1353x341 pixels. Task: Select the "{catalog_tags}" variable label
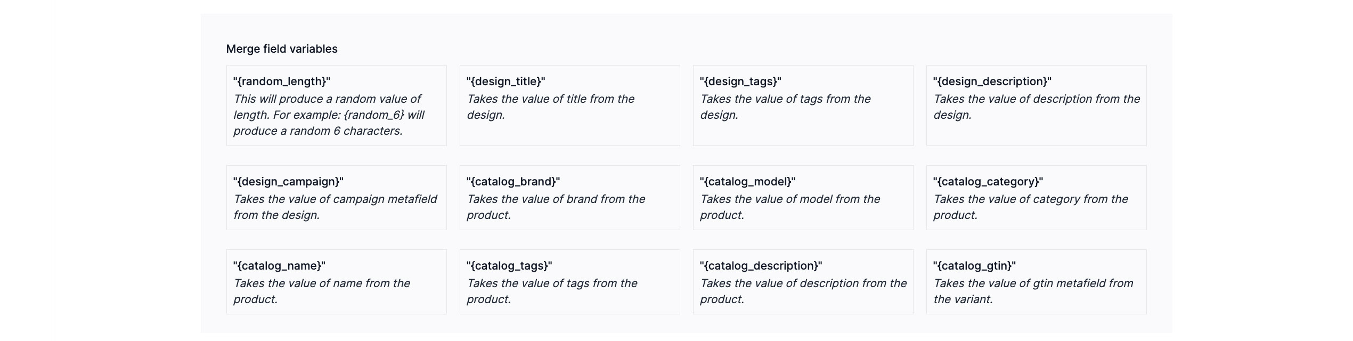click(509, 266)
